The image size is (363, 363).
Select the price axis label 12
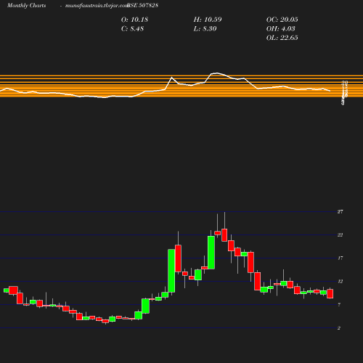(x=340, y=282)
